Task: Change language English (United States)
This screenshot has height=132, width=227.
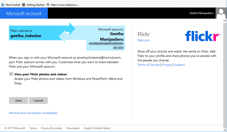Action: point(97,128)
